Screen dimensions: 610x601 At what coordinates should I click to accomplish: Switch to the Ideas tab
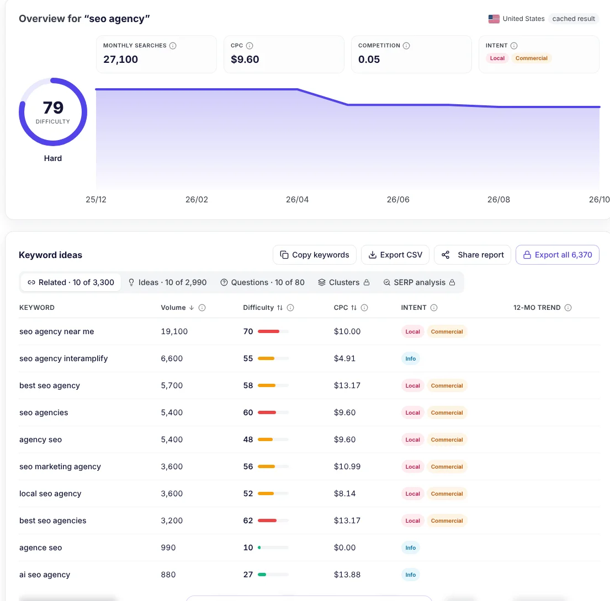tap(167, 282)
